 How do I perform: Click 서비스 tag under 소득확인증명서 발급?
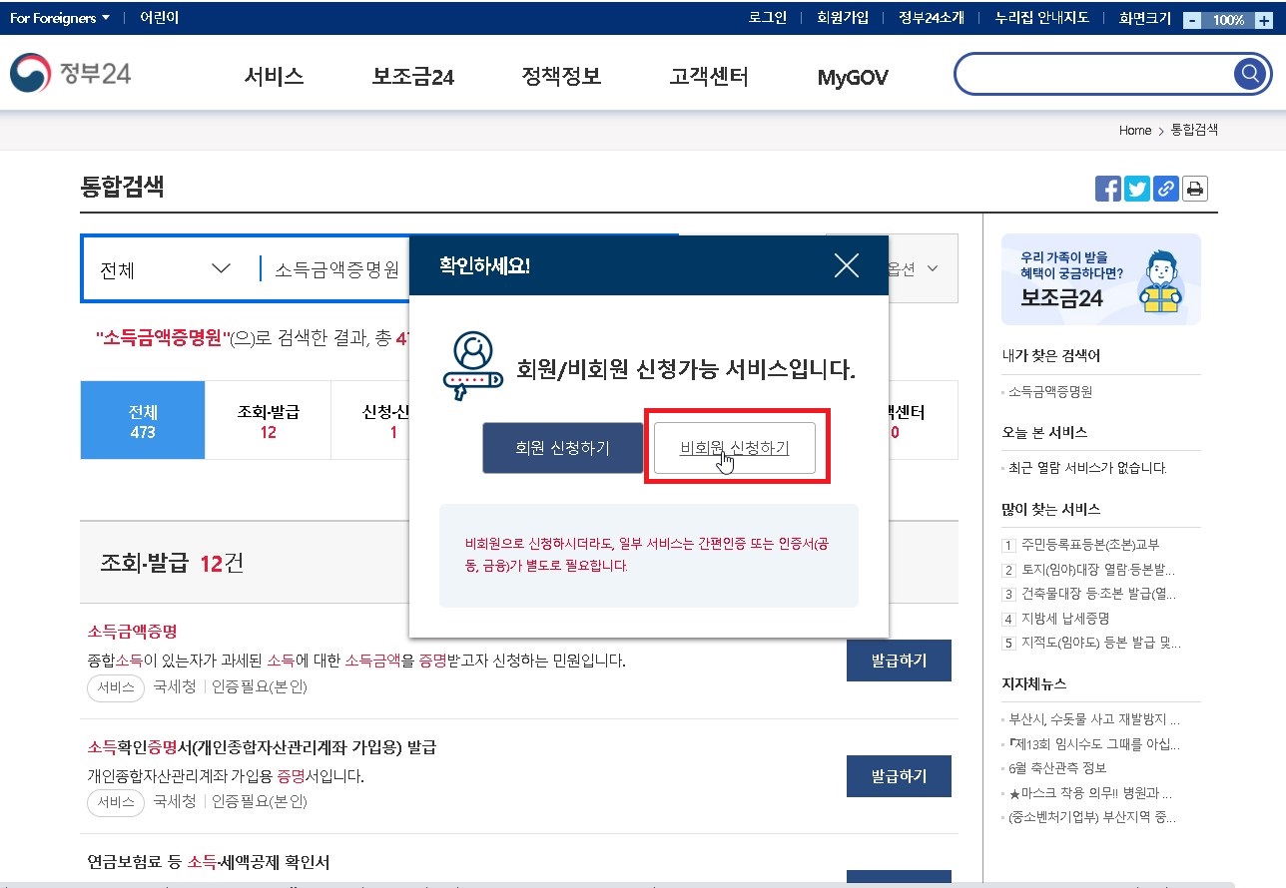(x=116, y=802)
